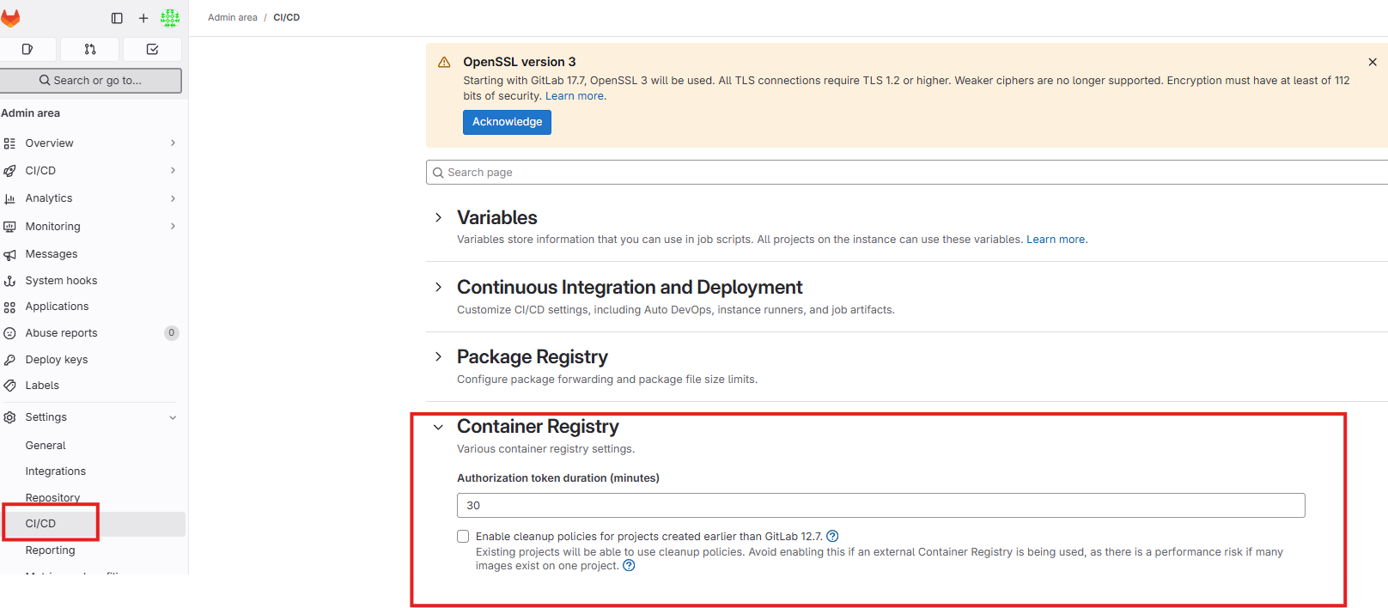Click the GitLab fox logo

tap(10, 18)
